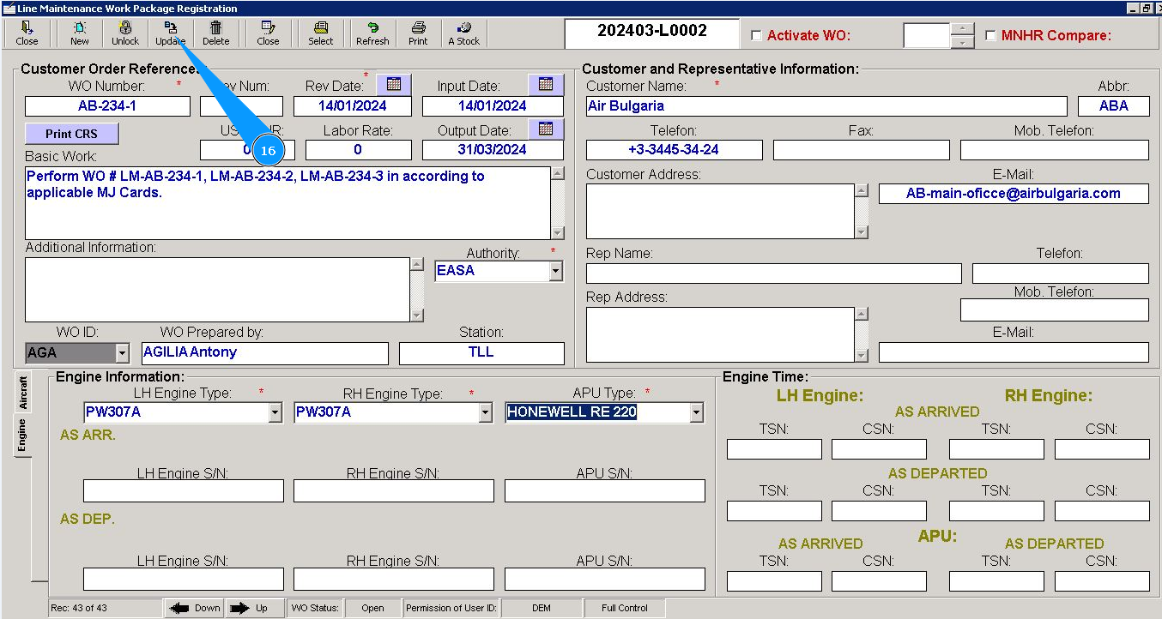Enable the Activate WO checkbox
Viewport: 1162px width, 619px height.
[x=756, y=36]
